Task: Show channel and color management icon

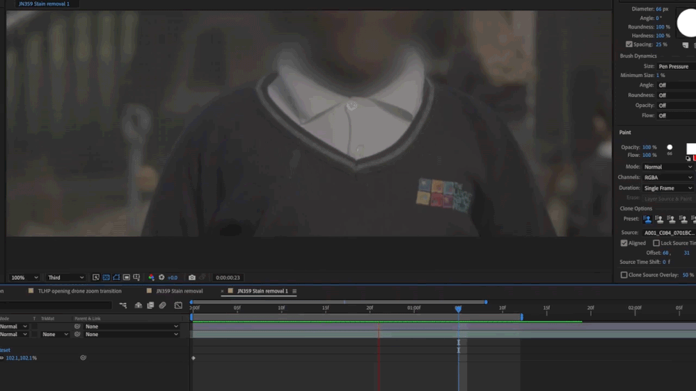Action: coord(151,277)
